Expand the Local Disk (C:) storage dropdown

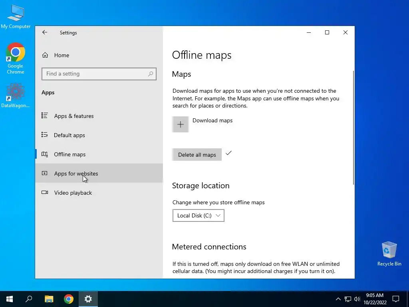click(198, 215)
